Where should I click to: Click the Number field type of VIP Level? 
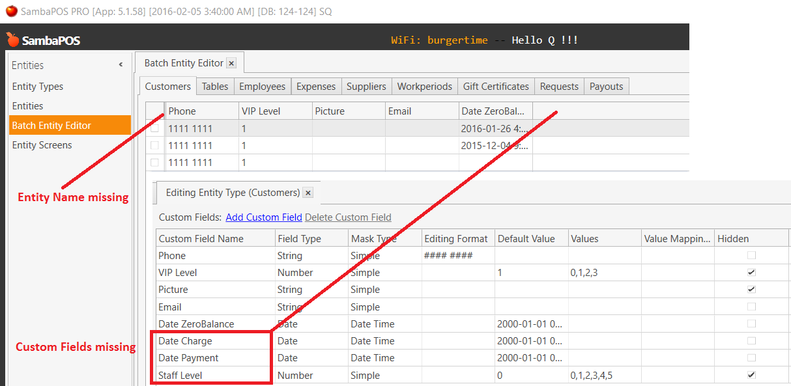311,273
